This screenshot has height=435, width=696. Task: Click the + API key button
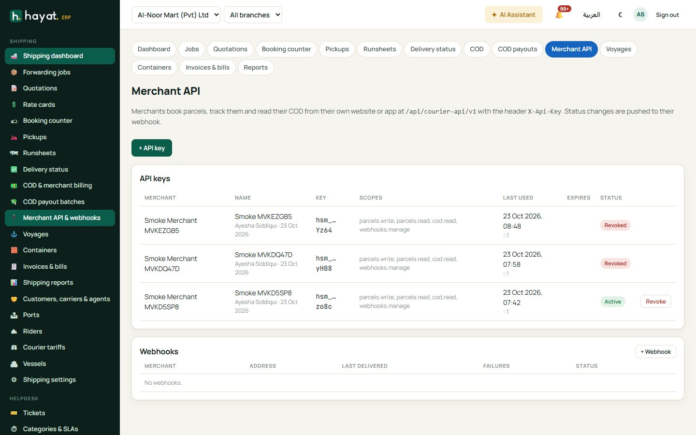coord(152,148)
